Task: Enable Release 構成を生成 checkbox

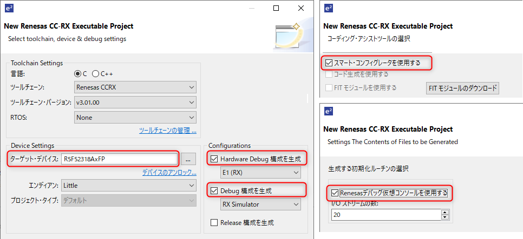Action: 214,222
